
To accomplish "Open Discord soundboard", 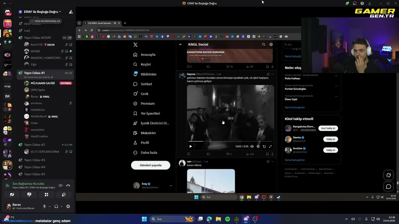I will click(64, 194).
